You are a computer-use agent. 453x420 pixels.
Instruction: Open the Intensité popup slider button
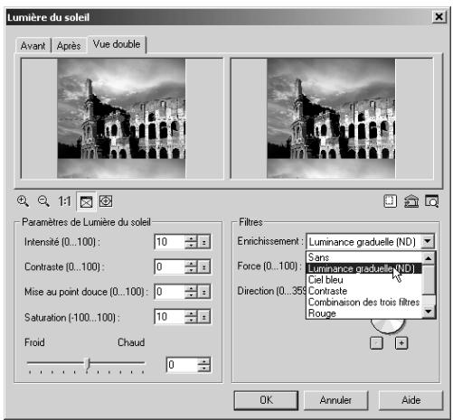[x=204, y=242]
